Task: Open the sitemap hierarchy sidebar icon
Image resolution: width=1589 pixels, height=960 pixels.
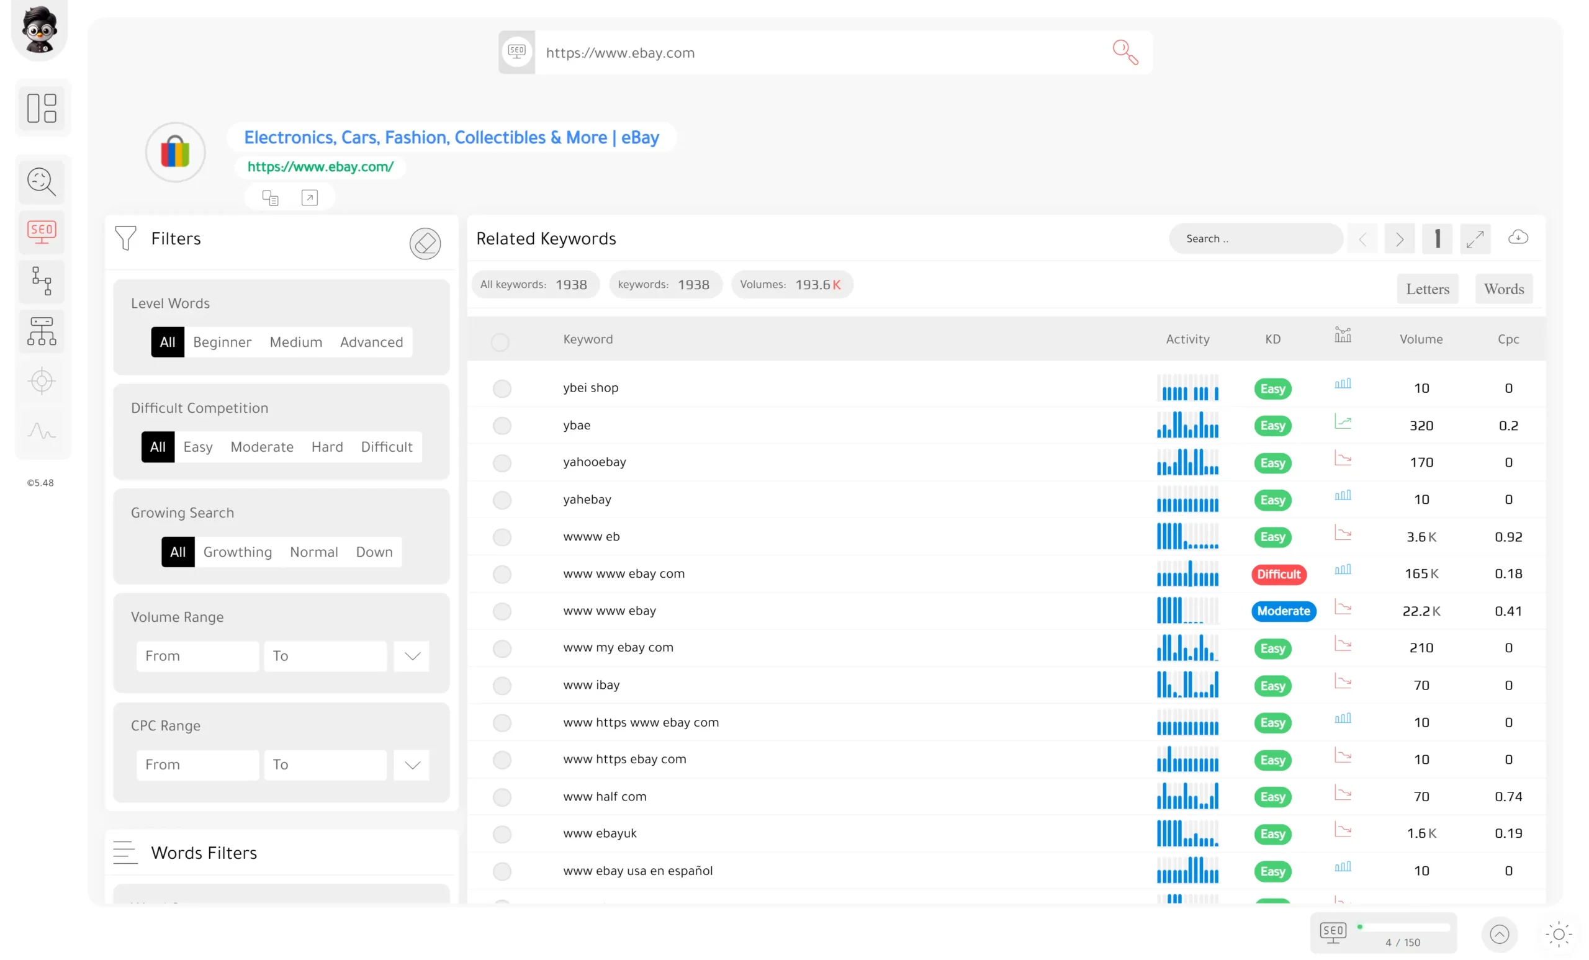Action: point(42,331)
